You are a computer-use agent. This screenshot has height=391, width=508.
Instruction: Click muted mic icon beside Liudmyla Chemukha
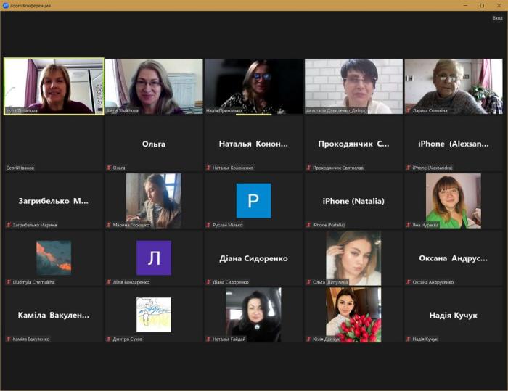pos(9,282)
